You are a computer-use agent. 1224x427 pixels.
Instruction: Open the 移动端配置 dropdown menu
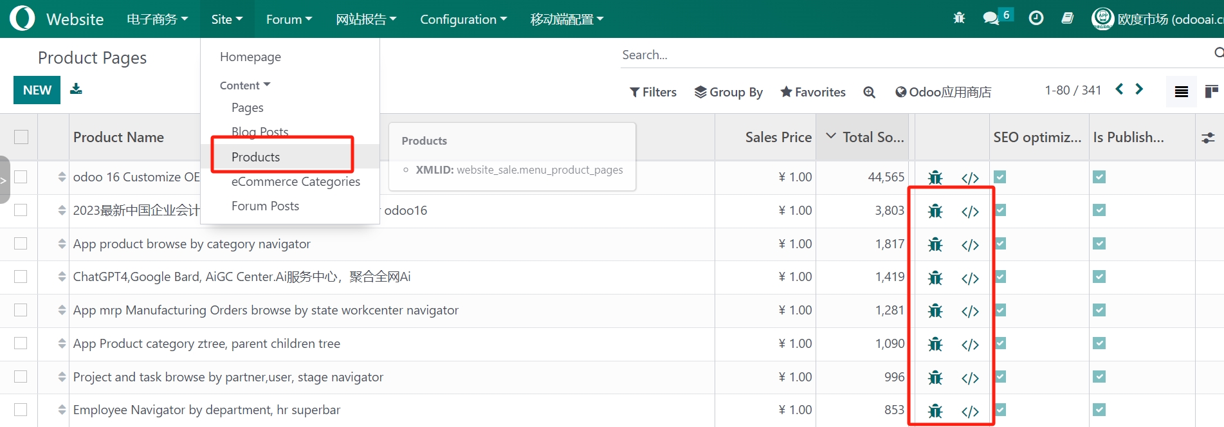tap(567, 19)
